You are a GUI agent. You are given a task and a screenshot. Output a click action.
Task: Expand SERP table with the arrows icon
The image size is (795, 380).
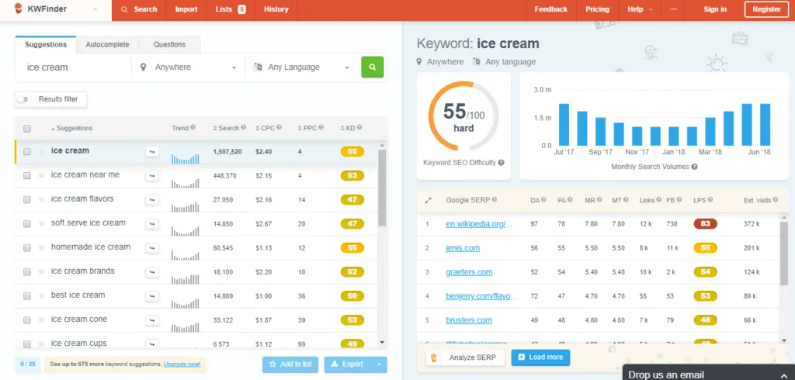point(428,201)
